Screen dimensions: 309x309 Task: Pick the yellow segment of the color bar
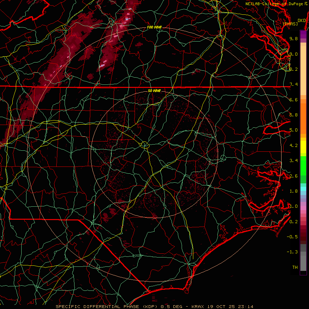(x=303, y=147)
